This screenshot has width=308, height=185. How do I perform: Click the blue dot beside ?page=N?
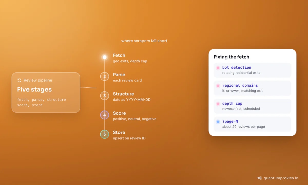(x=218, y=122)
